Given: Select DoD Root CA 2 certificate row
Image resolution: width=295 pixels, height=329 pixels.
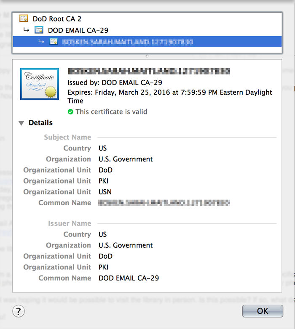Looking at the screenshot, I should [147, 19].
